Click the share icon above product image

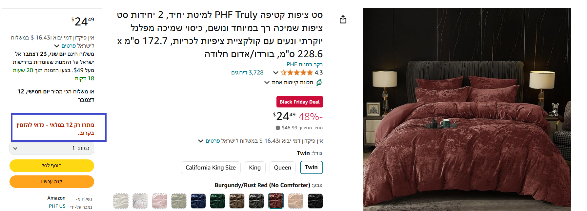click(343, 20)
